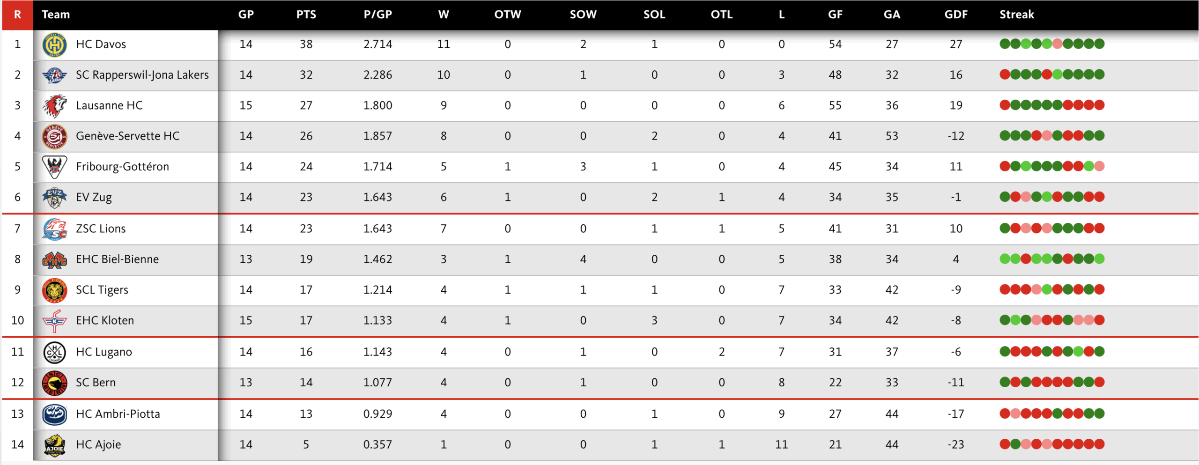The width and height of the screenshot is (1199, 465).
Task: Click the first streak dot for HC Davos
Action: (x=1005, y=44)
